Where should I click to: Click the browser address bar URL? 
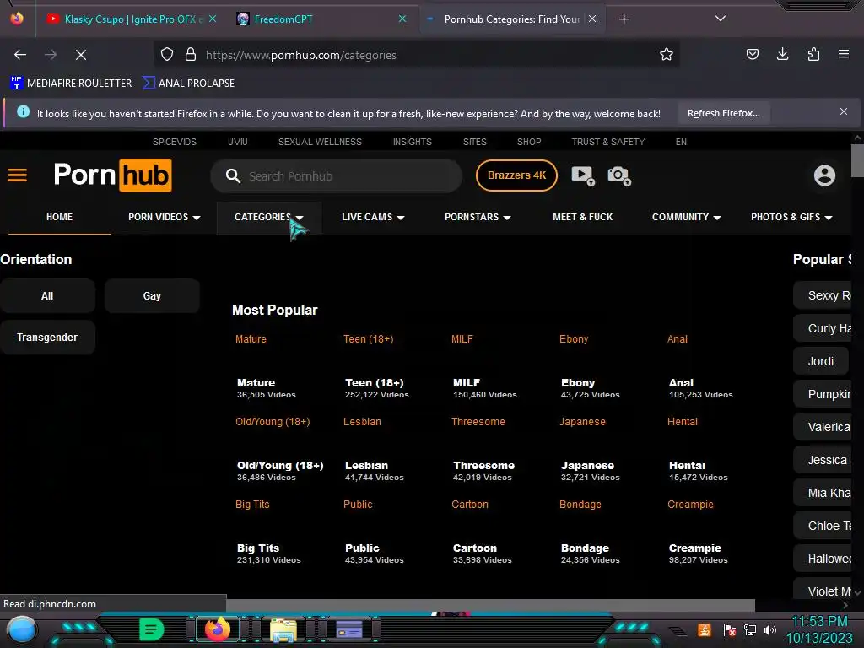point(301,55)
